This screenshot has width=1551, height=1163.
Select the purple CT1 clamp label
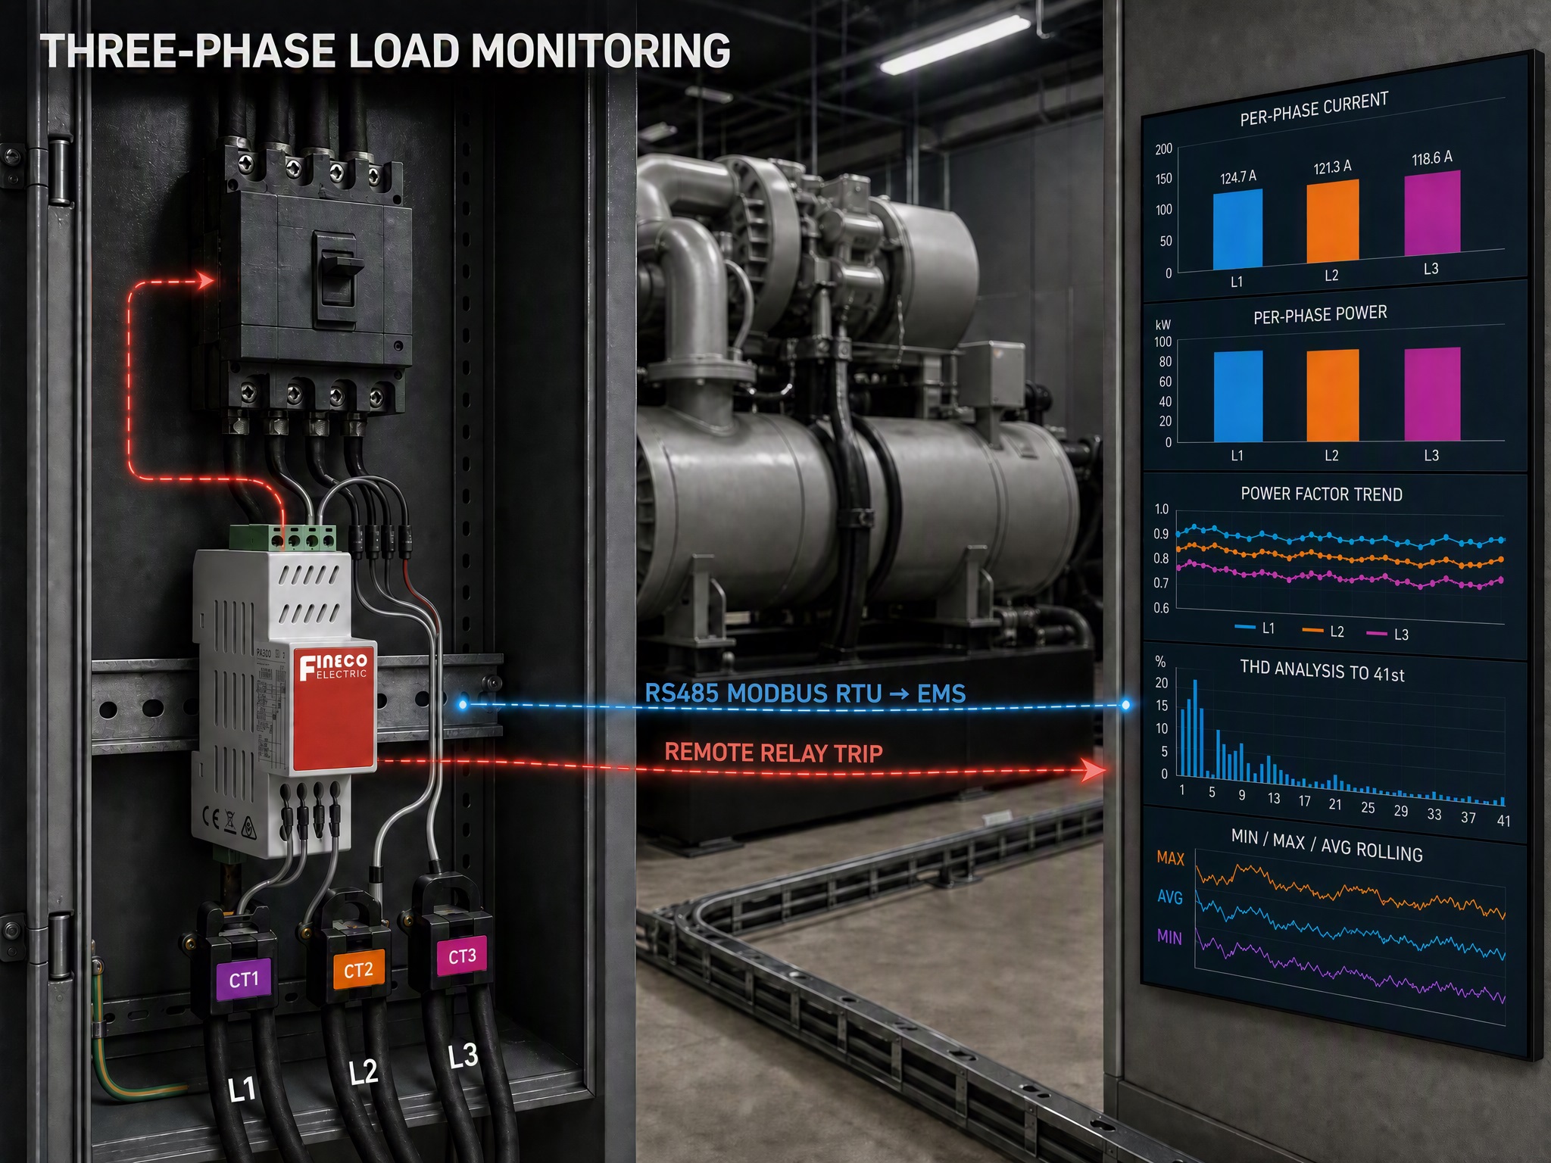click(244, 980)
